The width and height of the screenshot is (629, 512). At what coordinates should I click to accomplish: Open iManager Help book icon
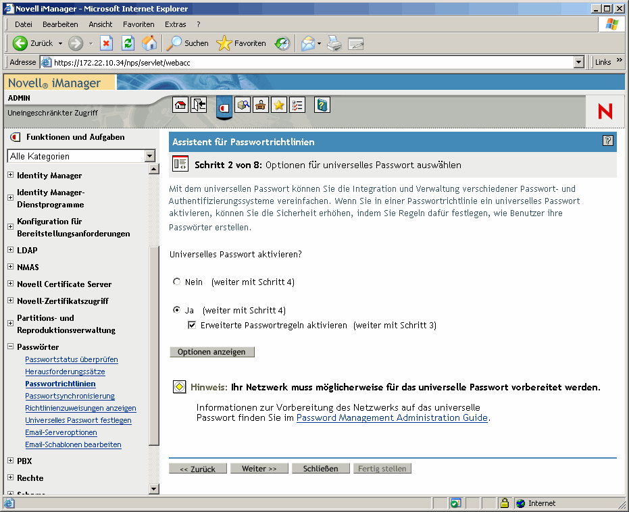coord(322,105)
